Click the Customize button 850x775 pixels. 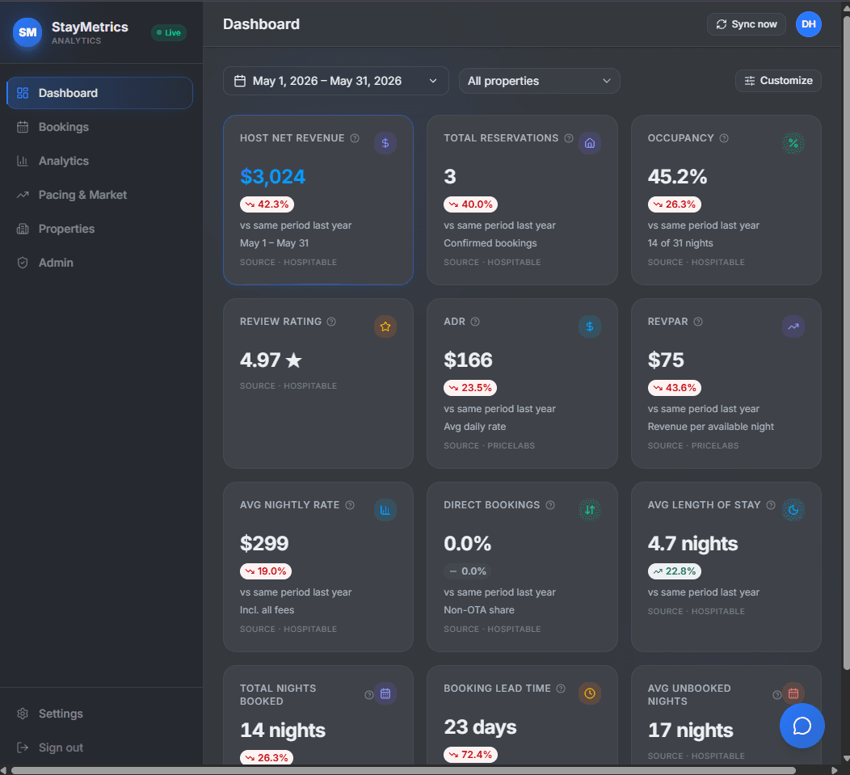pyautogui.click(x=778, y=81)
